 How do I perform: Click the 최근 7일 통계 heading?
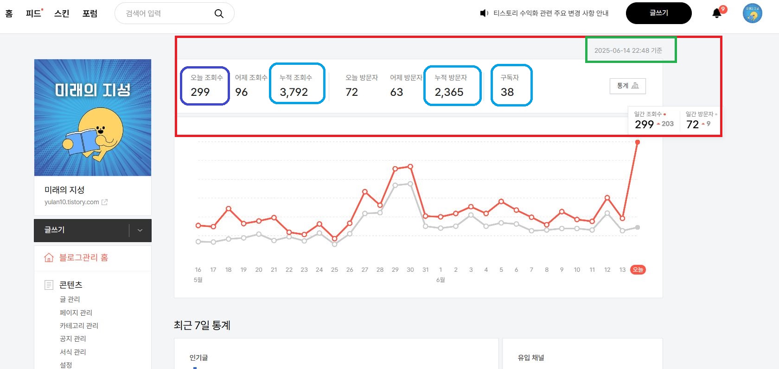click(x=202, y=325)
